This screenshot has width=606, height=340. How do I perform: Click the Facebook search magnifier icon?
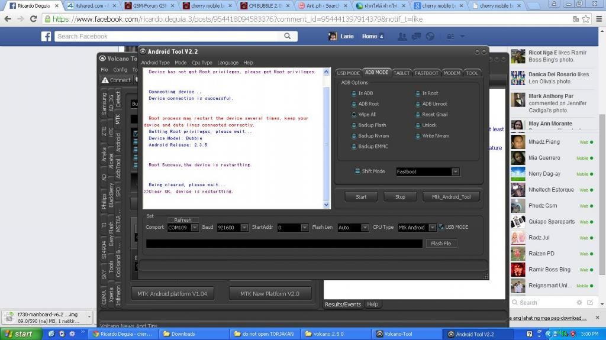tap(287, 37)
